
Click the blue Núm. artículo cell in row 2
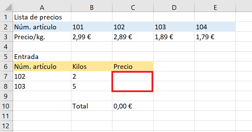[x=42, y=27]
